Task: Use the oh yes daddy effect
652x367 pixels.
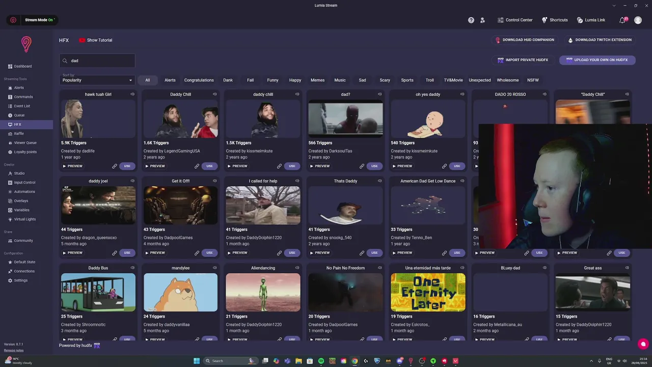Action: coord(457,166)
